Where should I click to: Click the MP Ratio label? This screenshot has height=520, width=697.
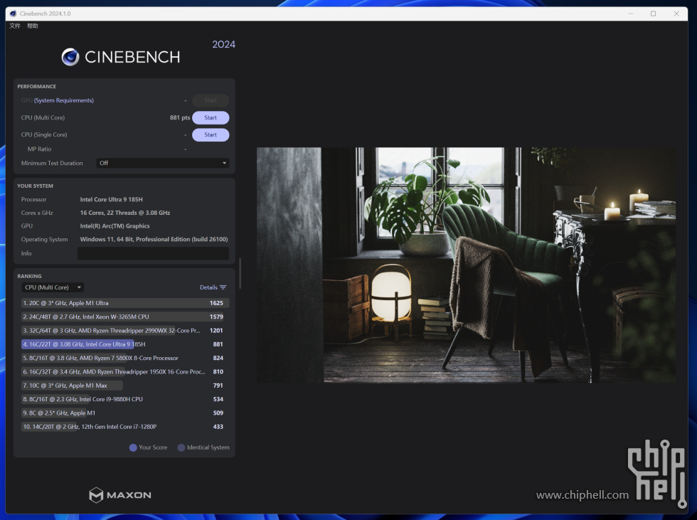click(39, 149)
